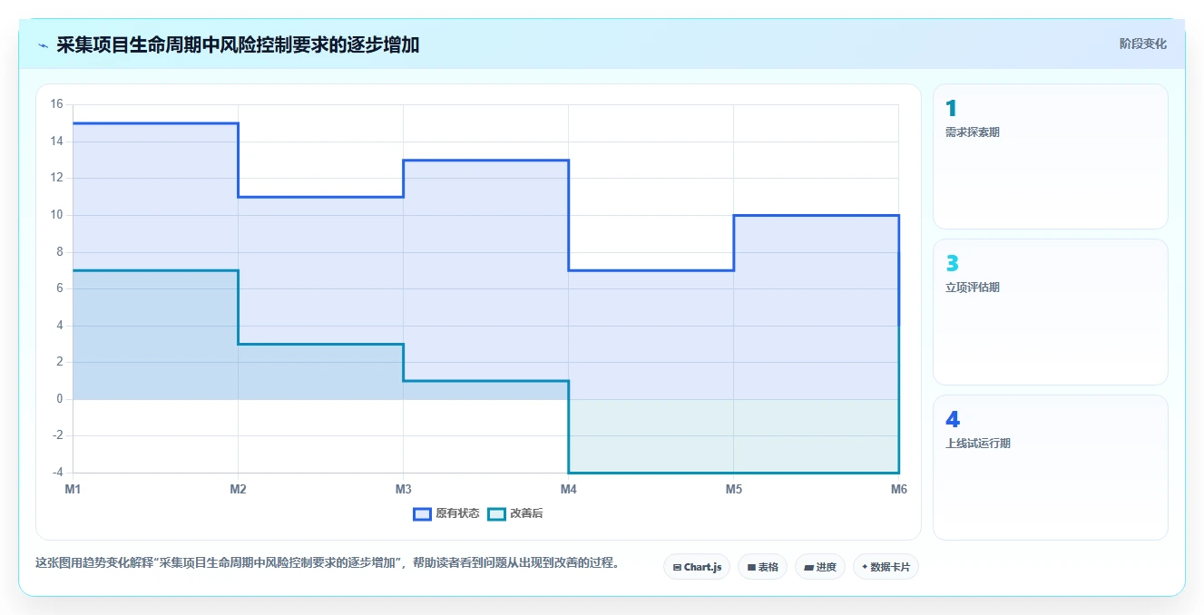
Task: Click the 阶段变化 label in header
Action: tap(1142, 44)
